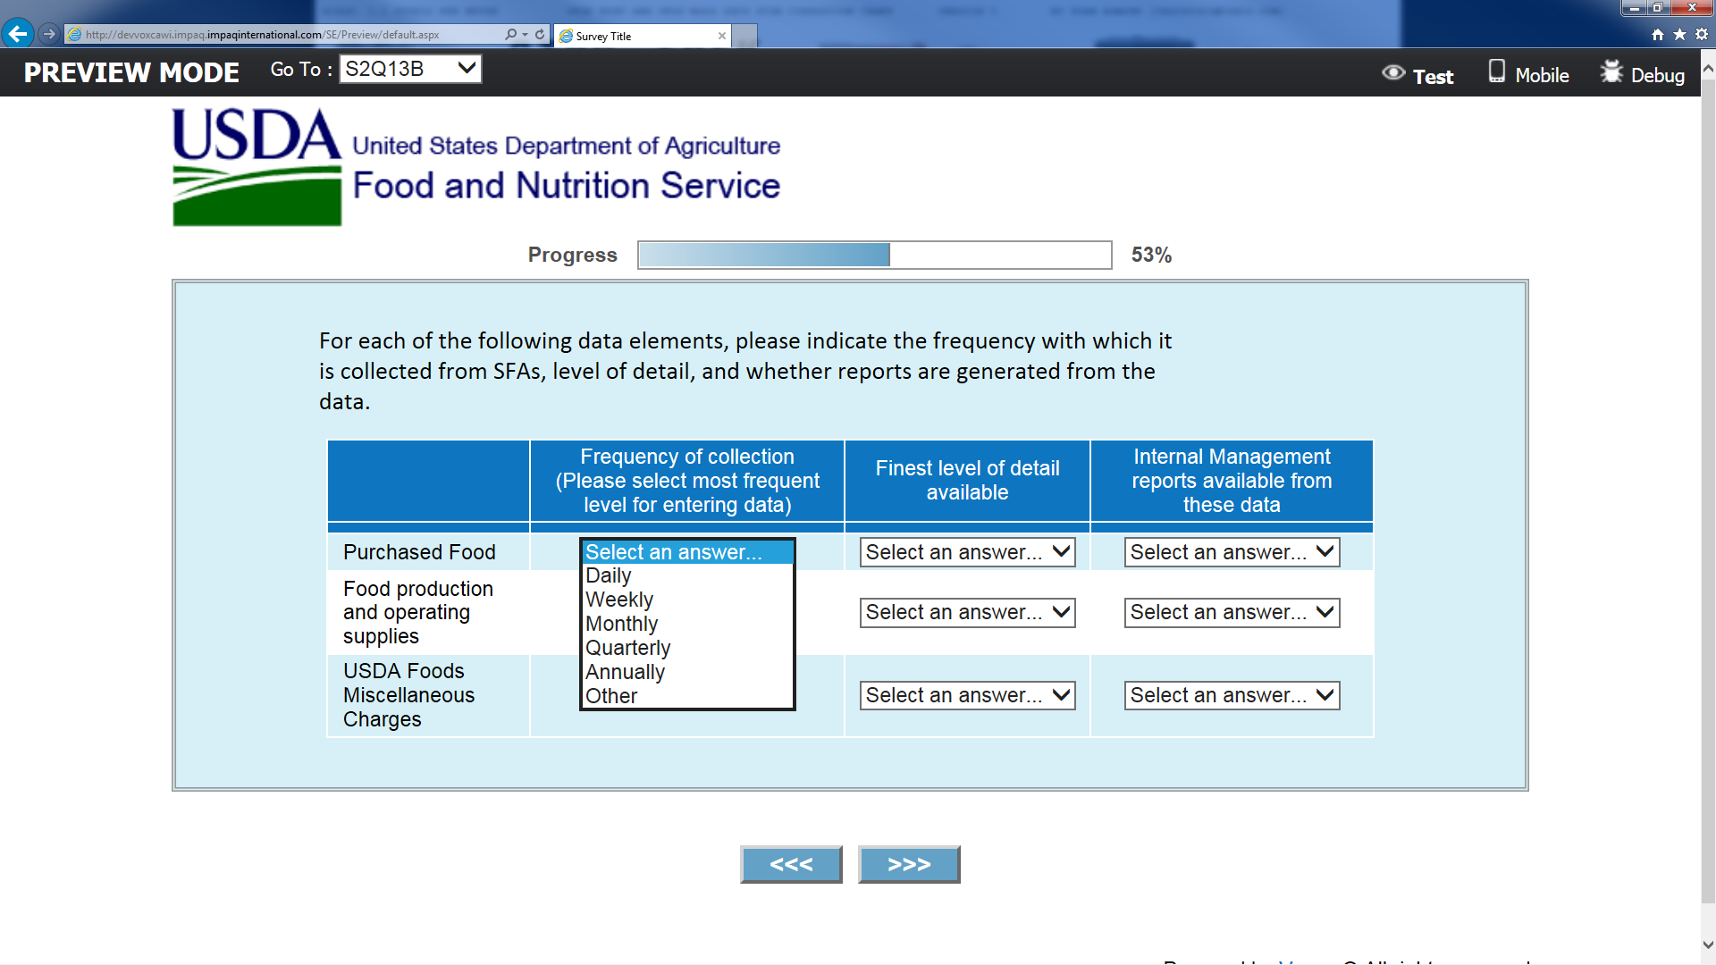Choose Monthly from frequency list
The width and height of the screenshot is (1716, 965).
(622, 624)
